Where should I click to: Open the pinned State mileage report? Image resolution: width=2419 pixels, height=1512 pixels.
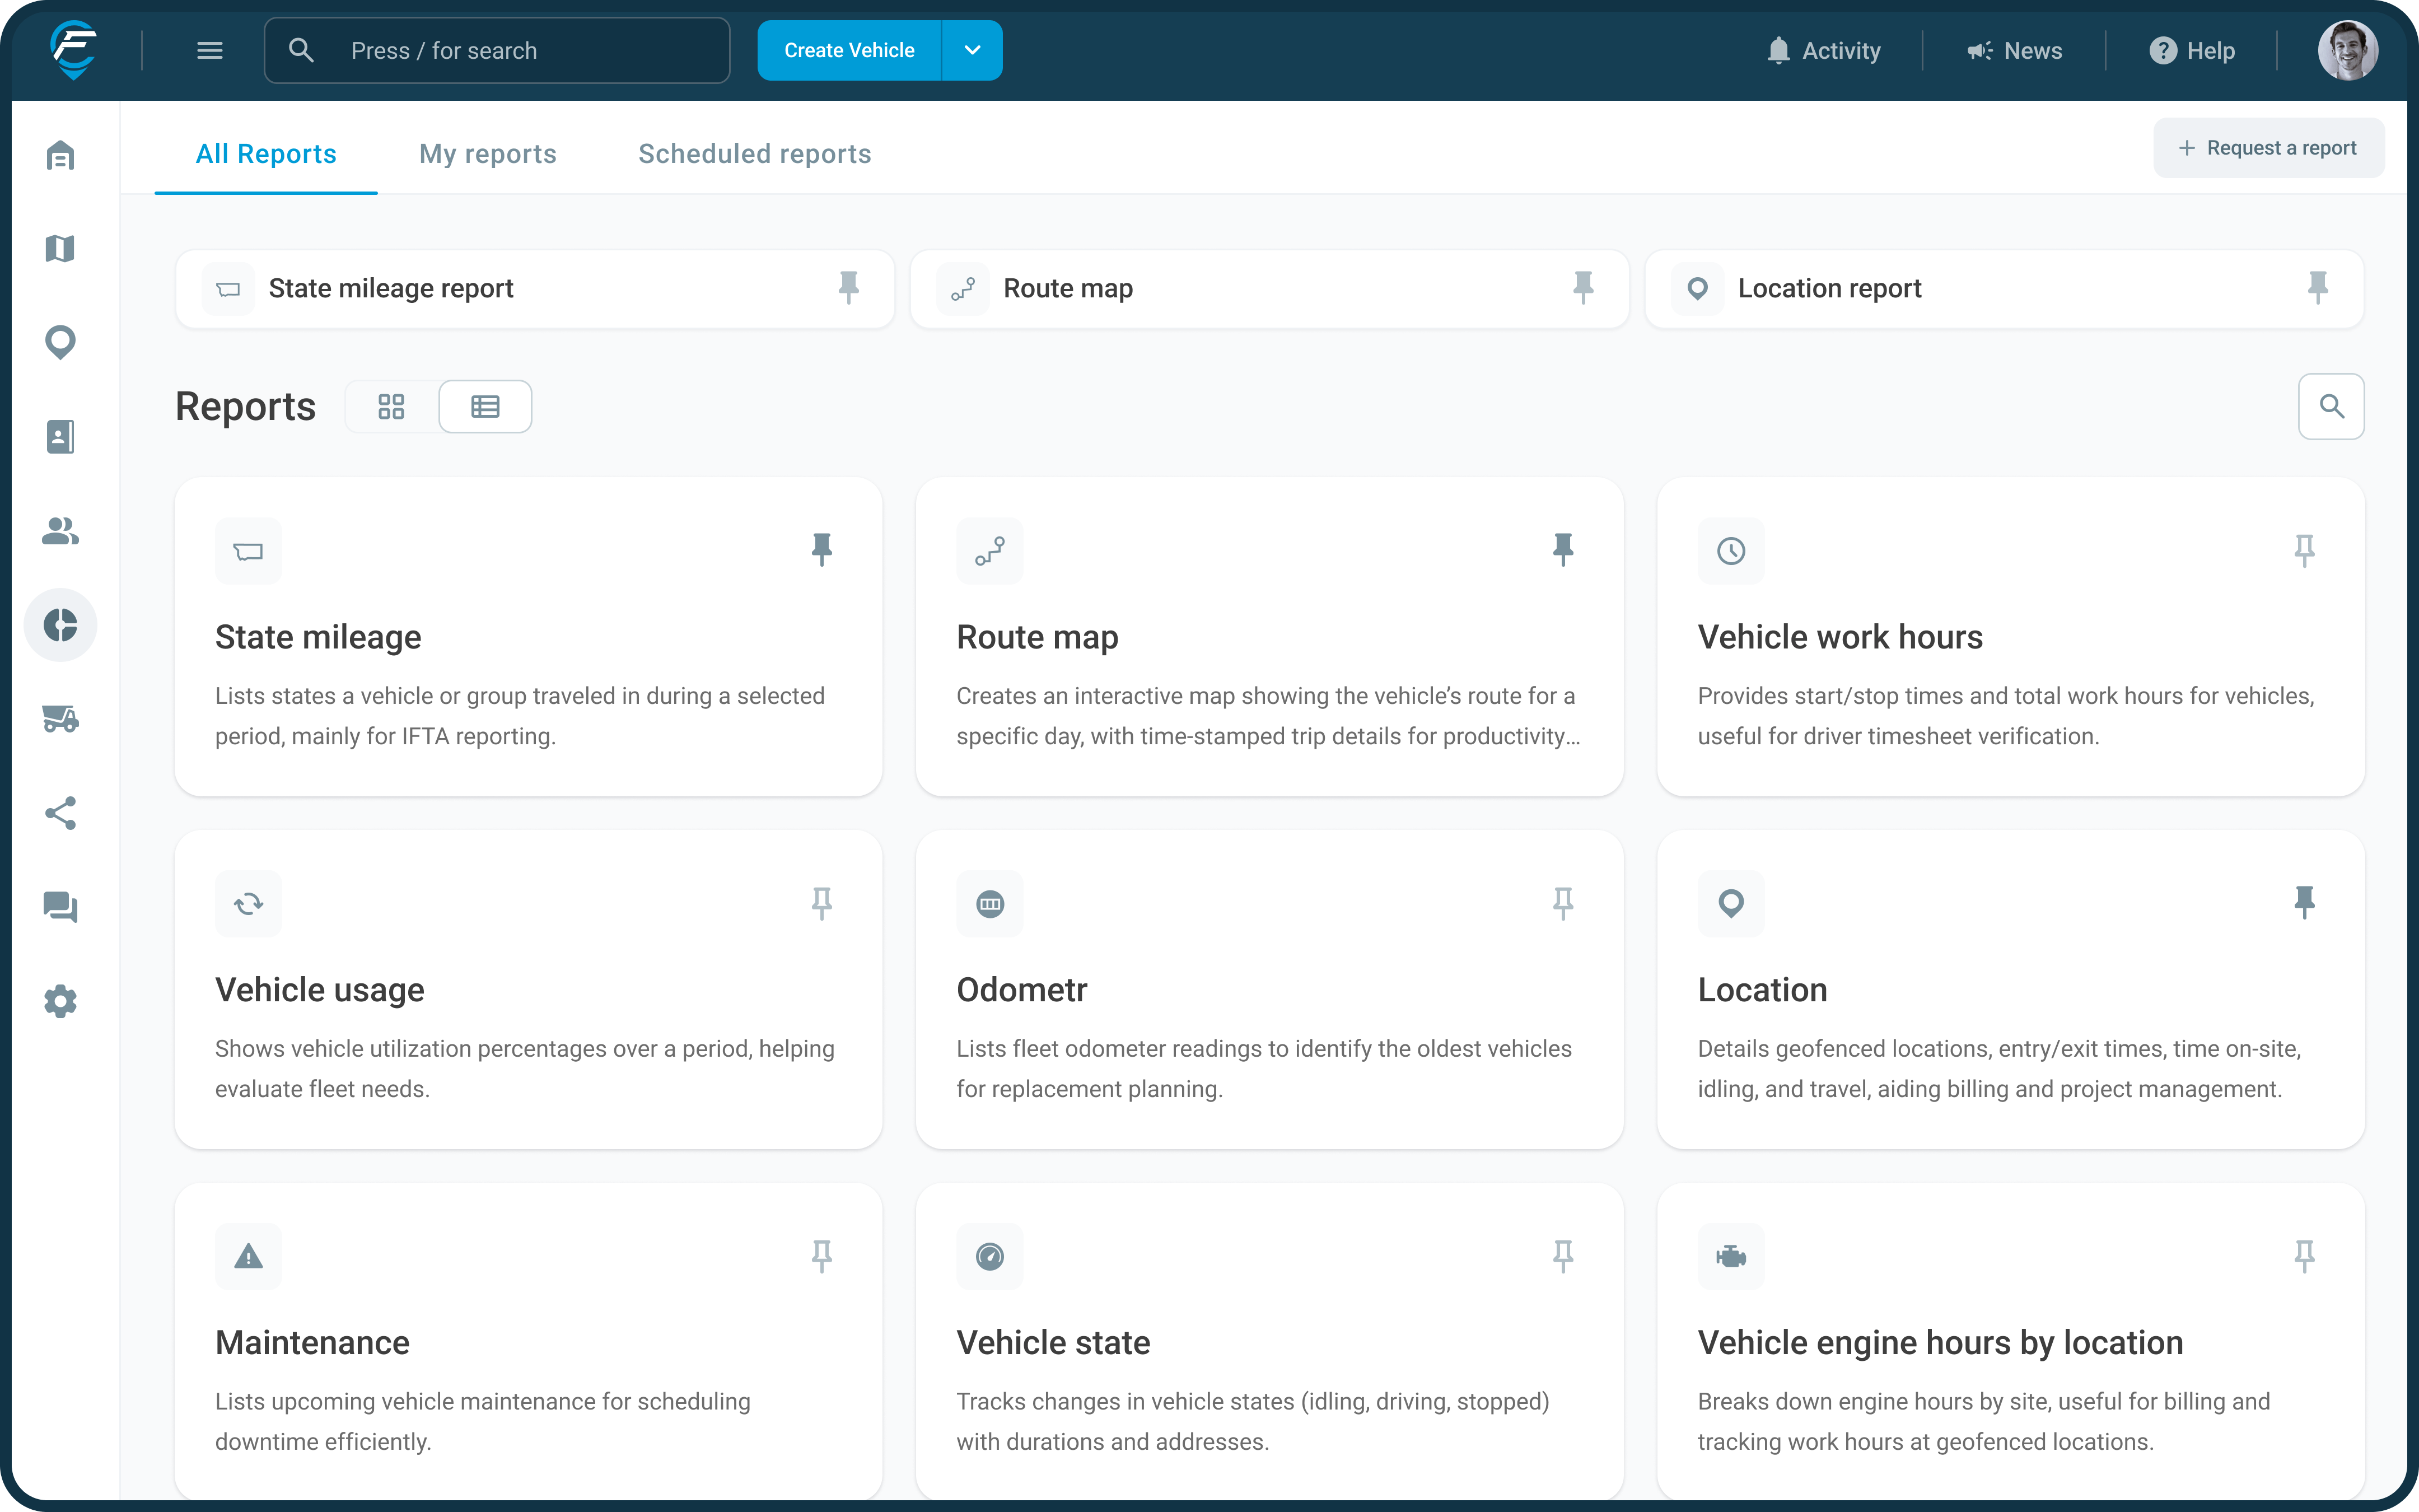point(535,289)
